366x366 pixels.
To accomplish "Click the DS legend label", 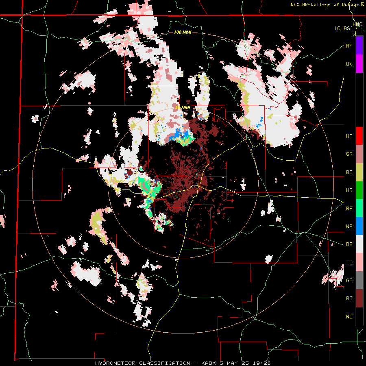I will 349,244.
